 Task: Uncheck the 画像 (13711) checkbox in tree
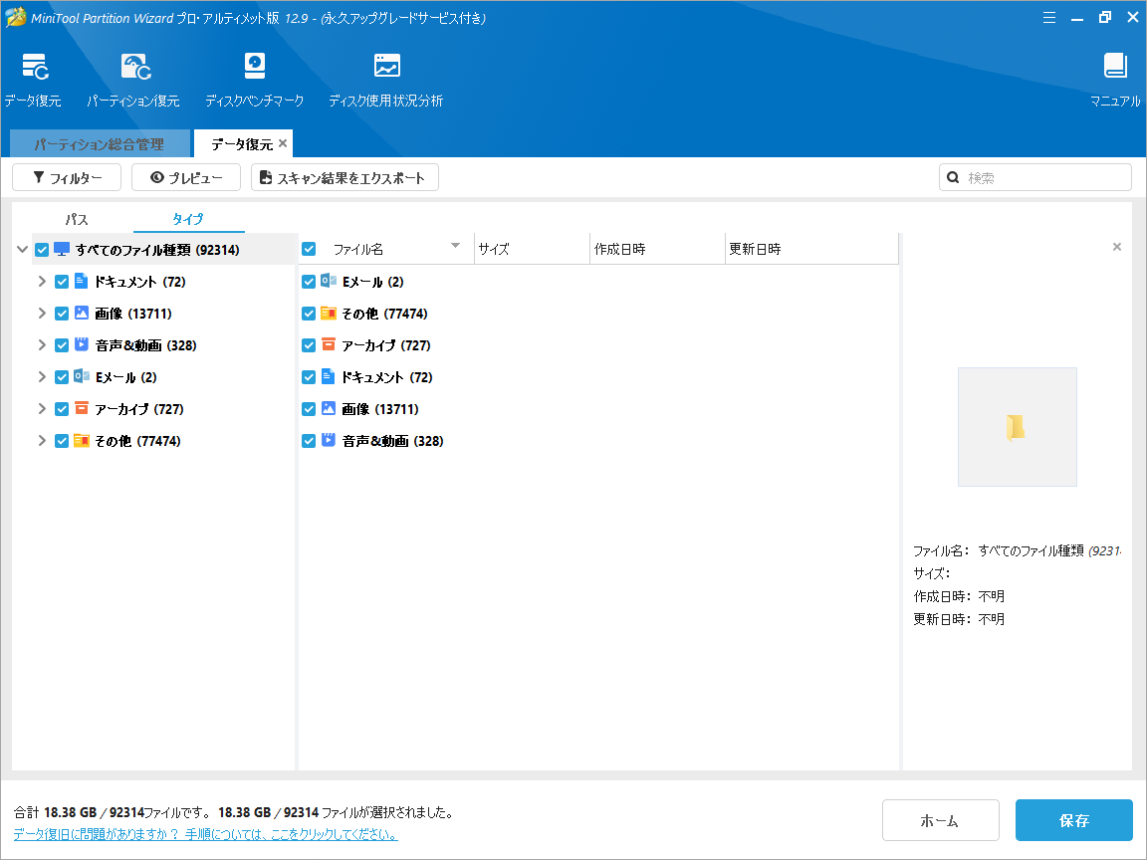[x=62, y=314]
